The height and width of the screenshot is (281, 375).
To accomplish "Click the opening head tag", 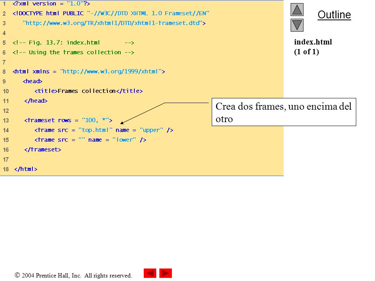I will point(32,81).
